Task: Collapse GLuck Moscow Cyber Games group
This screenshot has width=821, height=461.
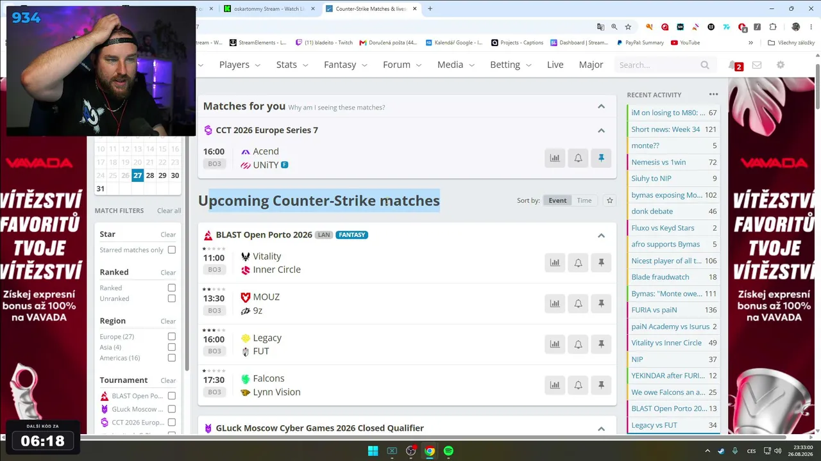Action: pos(601,428)
